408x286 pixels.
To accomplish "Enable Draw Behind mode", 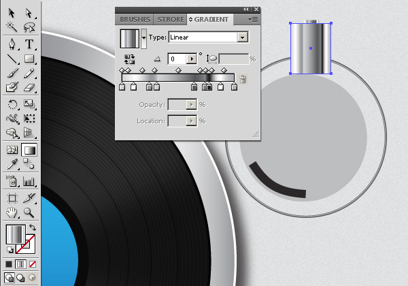I will tap(20, 278).
